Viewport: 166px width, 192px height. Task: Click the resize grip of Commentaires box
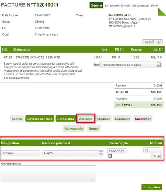[x=93, y=179]
